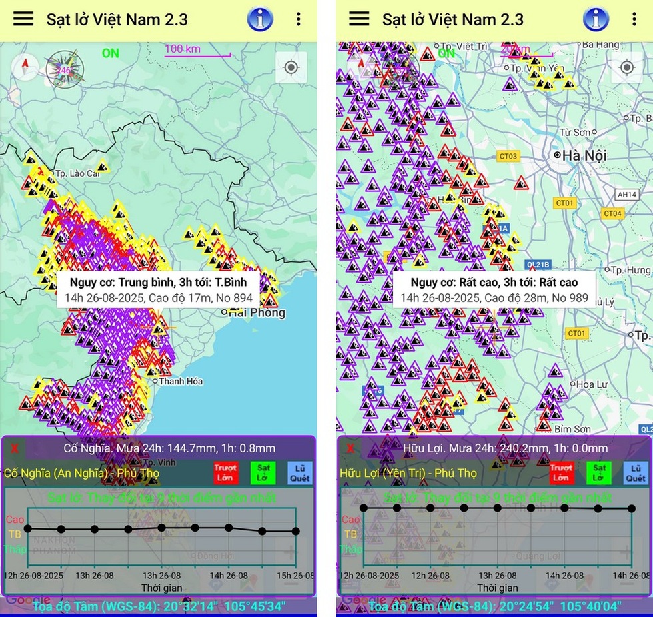
Task: Tap the red north arrow button on left map
Action: pos(25,67)
